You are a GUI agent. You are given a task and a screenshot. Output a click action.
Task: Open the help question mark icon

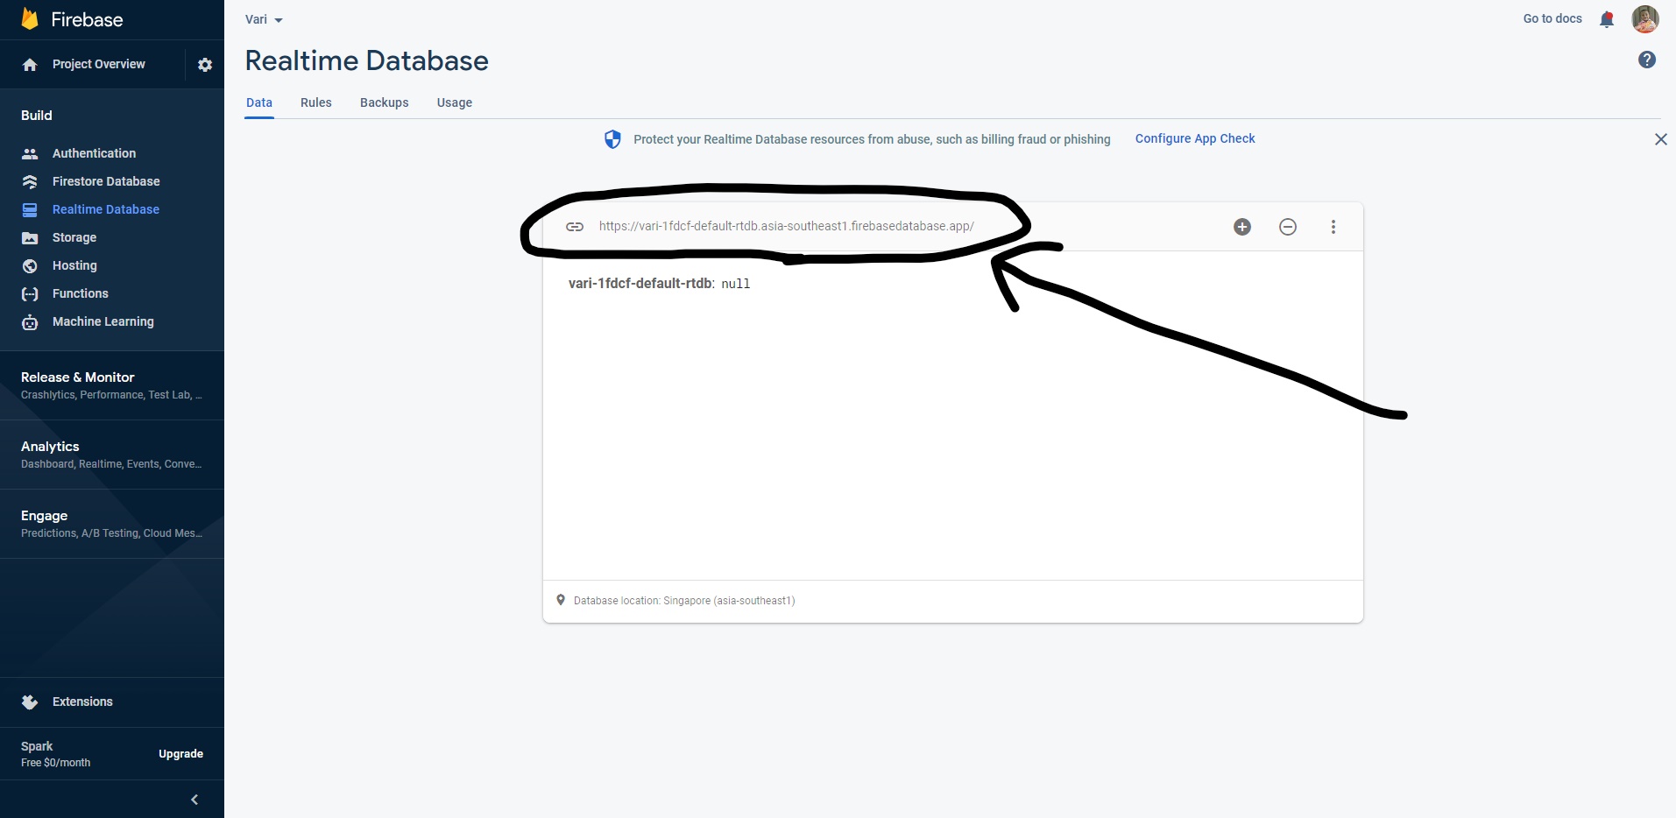tap(1646, 60)
